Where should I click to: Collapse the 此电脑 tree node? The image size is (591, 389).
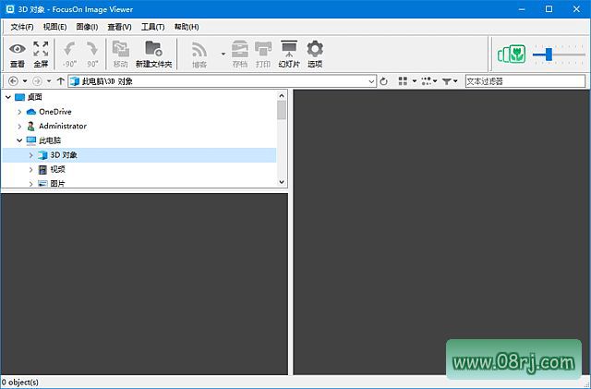pyautogui.click(x=19, y=140)
